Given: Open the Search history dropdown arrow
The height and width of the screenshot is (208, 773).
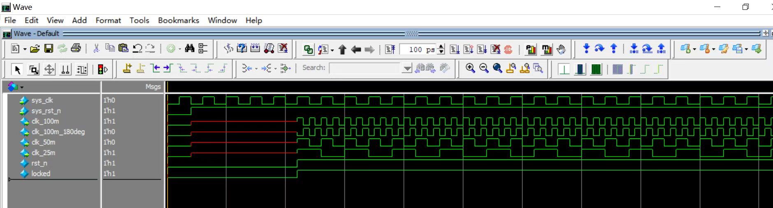Looking at the screenshot, I should pos(407,68).
